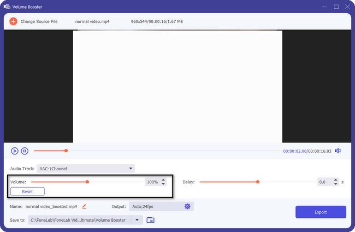The width and height of the screenshot is (355, 232).
Task: Click the Reset button
Action: coord(27,192)
